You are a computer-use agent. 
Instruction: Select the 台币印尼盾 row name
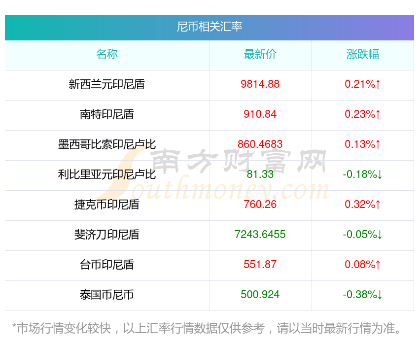(107, 265)
